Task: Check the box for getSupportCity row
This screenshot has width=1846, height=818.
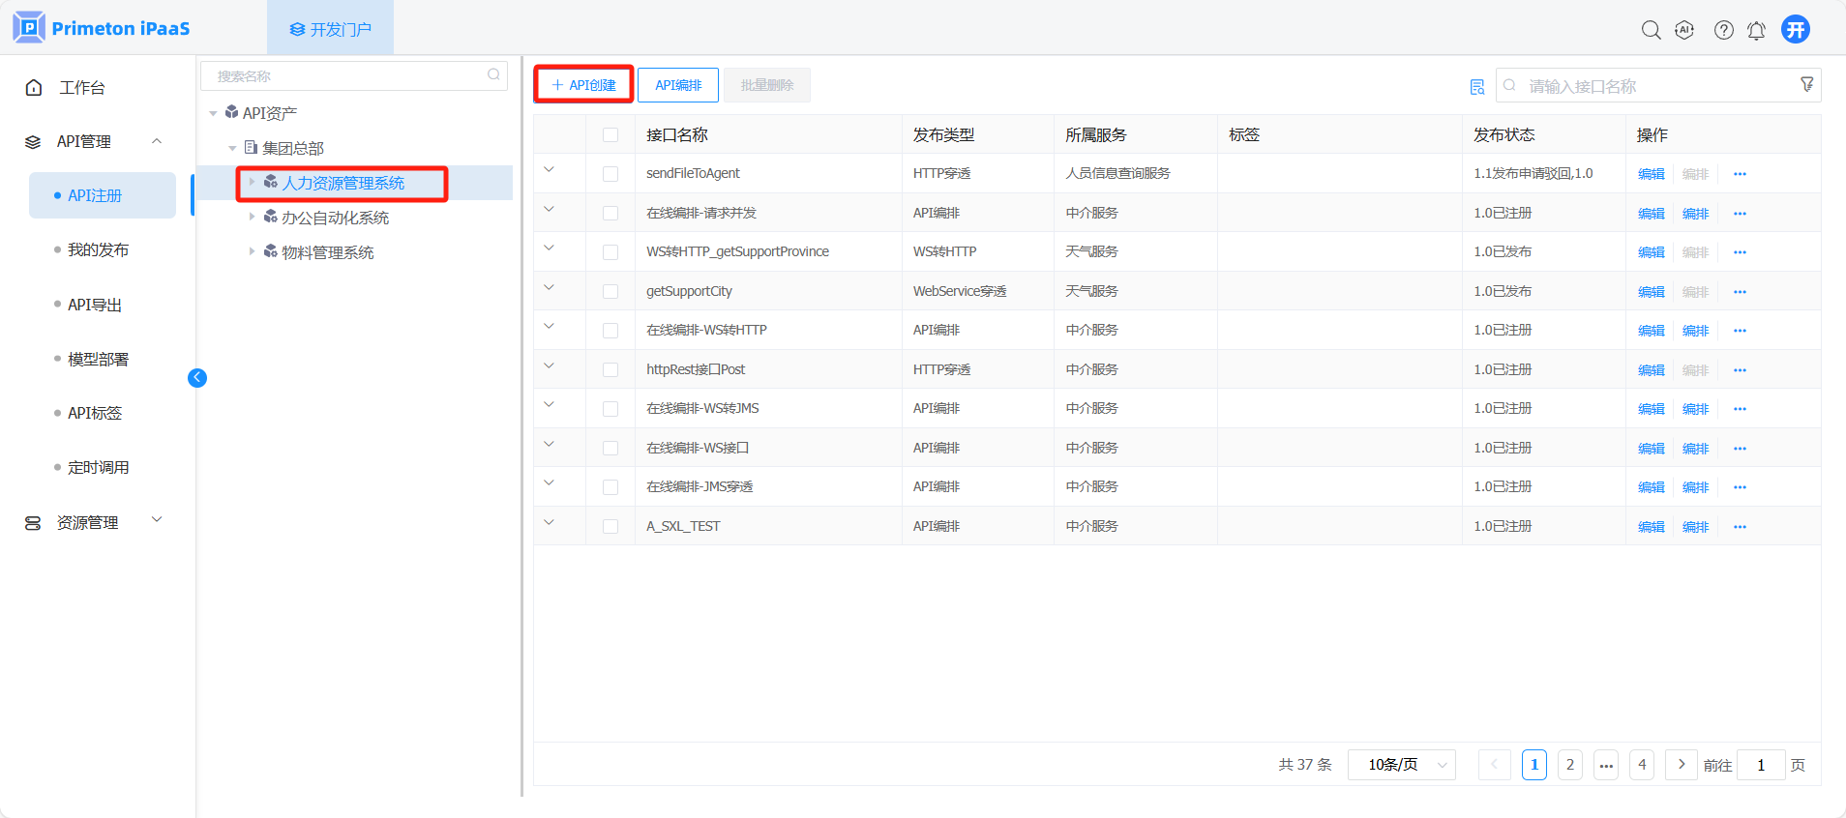Action: point(610,292)
